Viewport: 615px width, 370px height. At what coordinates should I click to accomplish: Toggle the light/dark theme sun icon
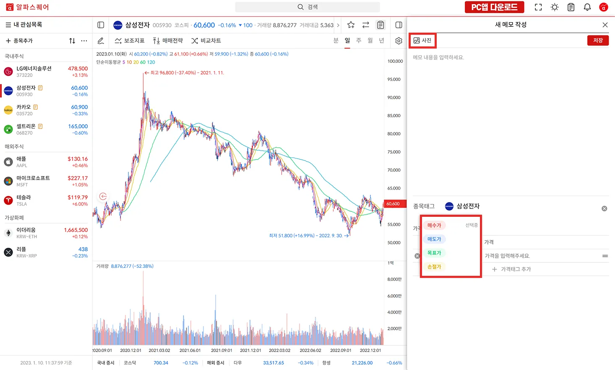coord(555,7)
